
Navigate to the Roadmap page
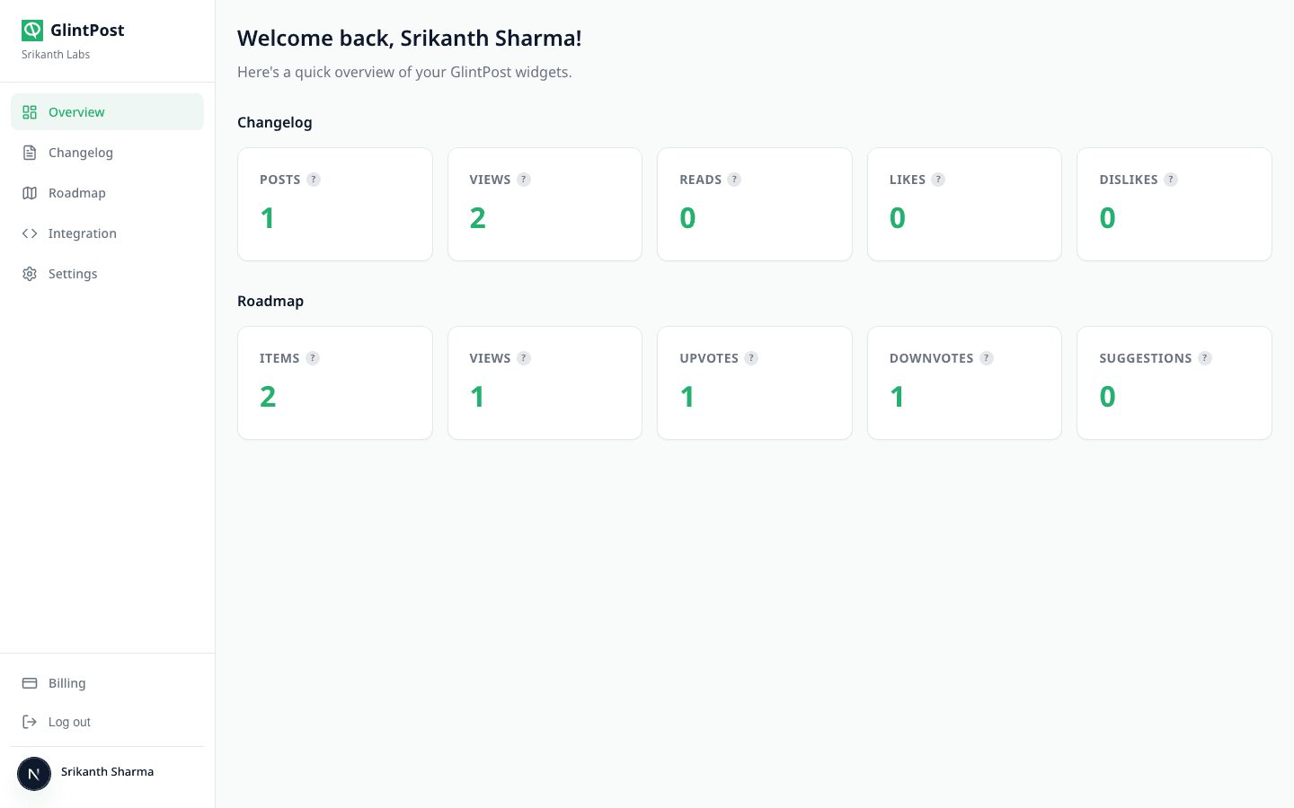[77, 193]
